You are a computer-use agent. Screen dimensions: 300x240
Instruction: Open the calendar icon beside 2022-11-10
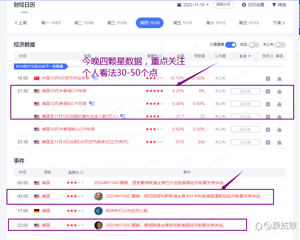click(x=179, y=5)
